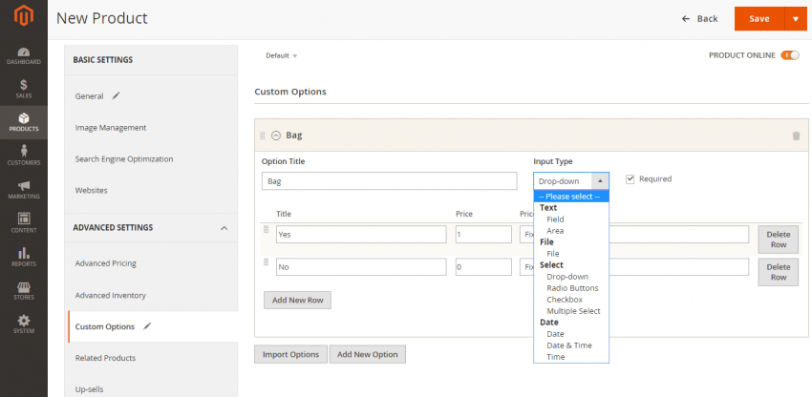The width and height of the screenshot is (812, 397).
Task: Toggle the Product Online switch
Action: click(790, 55)
